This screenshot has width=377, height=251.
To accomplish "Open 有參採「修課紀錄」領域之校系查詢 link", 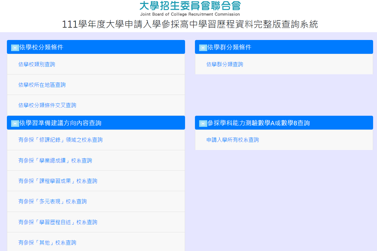I will pyautogui.click(x=60, y=140).
